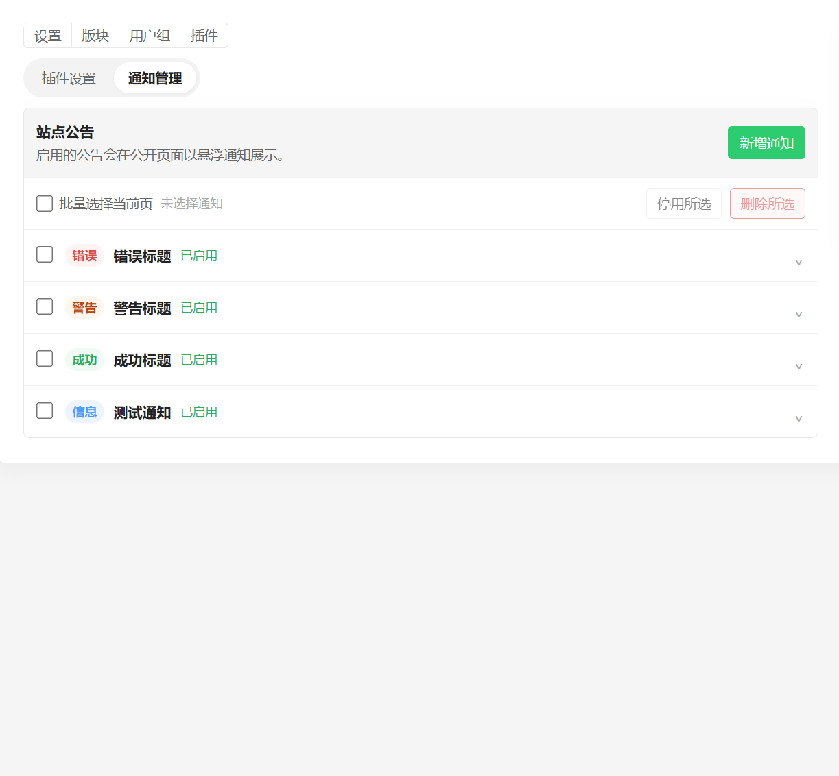Click the 删除所选 button
The height and width of the screenshot is (776, 839).
768,204
